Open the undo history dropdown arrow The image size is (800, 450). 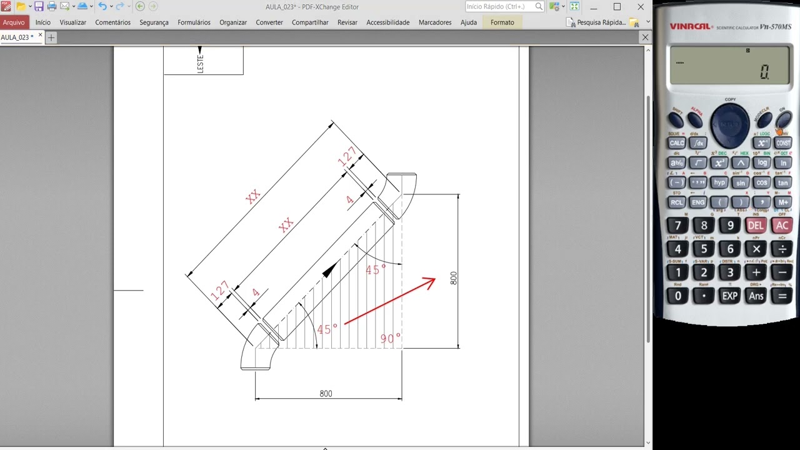coord(111,6)
